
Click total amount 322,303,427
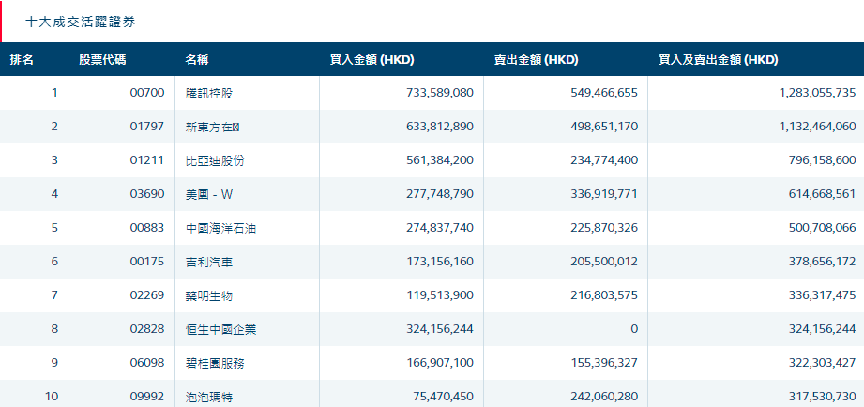823,362
